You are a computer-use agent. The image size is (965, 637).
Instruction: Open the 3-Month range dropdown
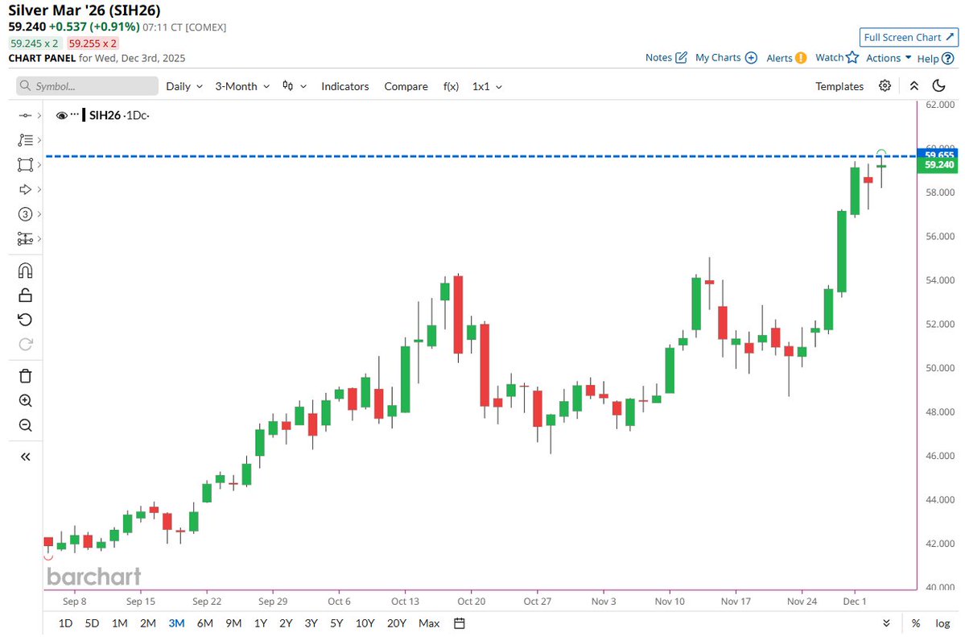click(x=241, y=85)
